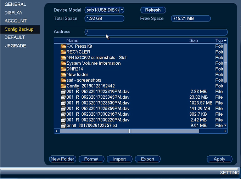
Task: Click file icon for printf 20170626102757.txt
Action: click(63, 126)
